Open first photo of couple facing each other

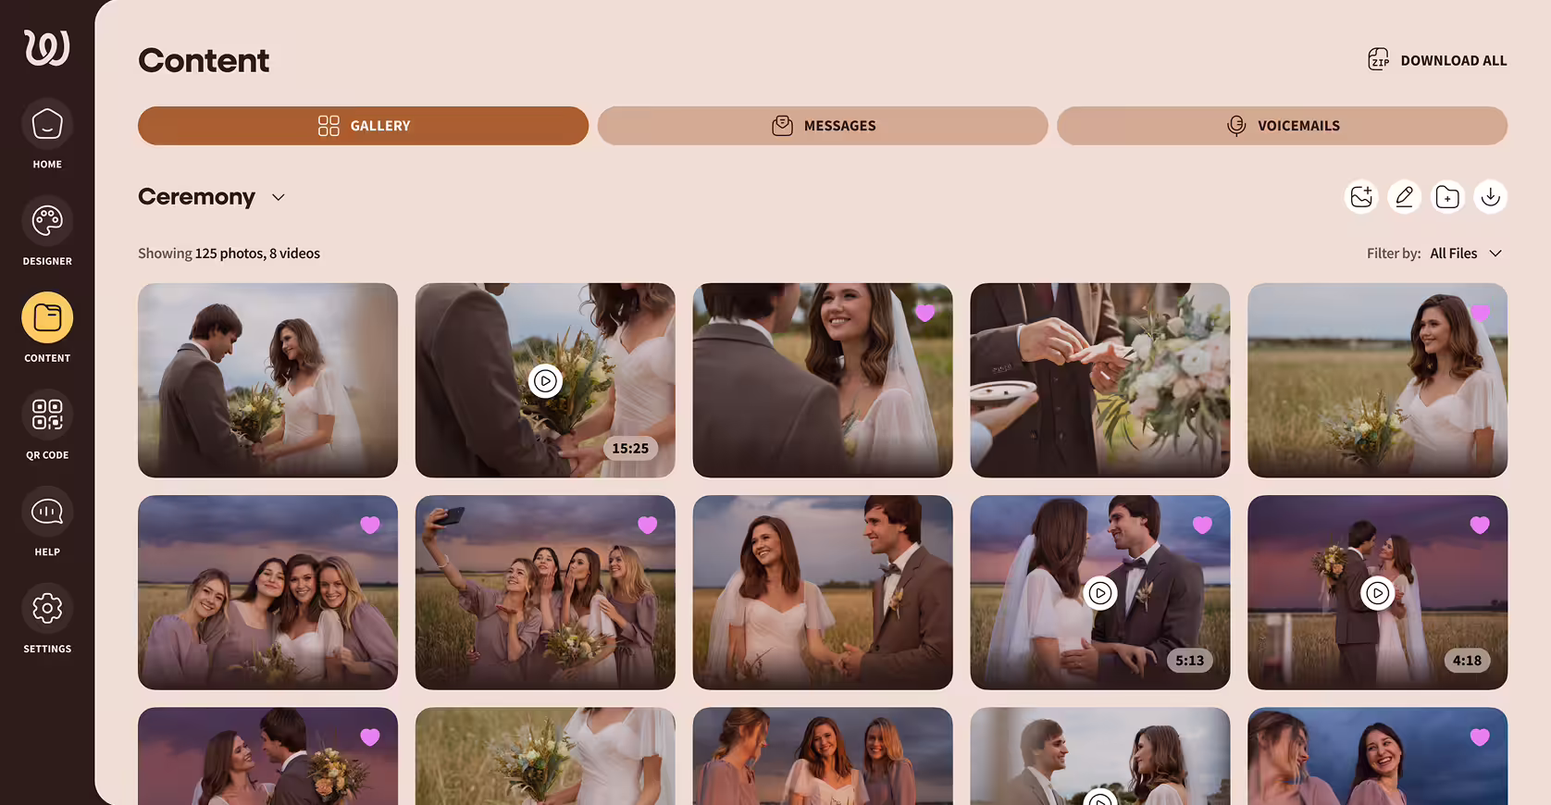(x=267, y=380)
